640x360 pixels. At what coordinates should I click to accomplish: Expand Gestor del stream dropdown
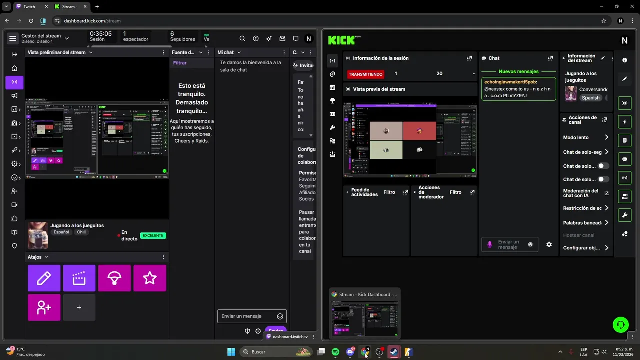67,38
